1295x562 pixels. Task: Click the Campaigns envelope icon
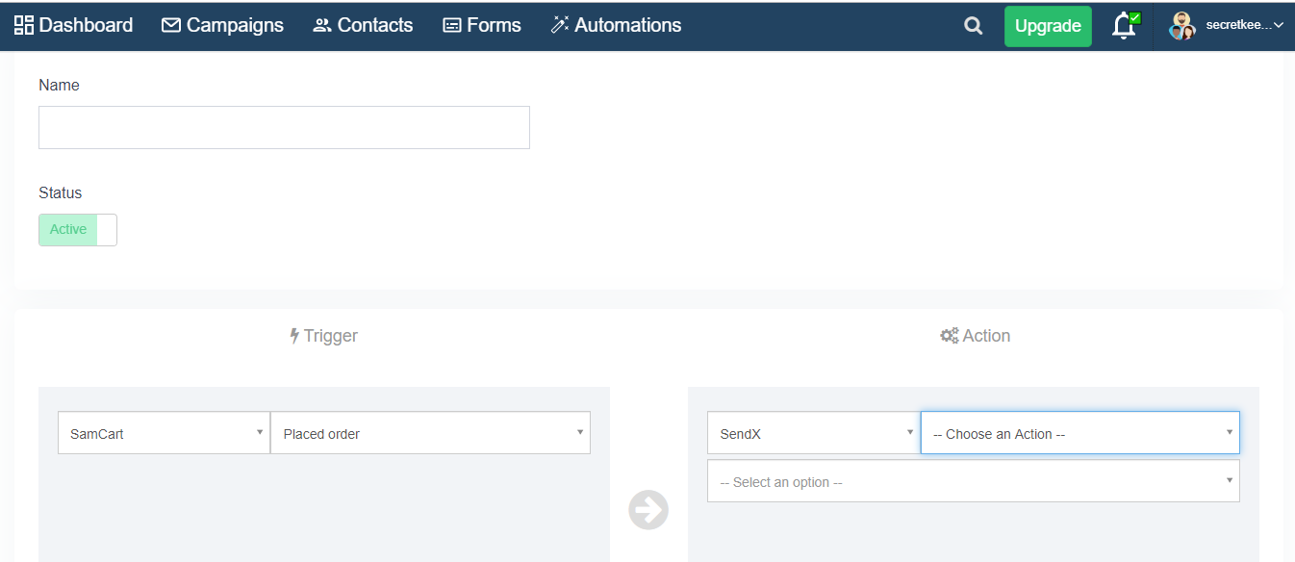pos(171,25)
